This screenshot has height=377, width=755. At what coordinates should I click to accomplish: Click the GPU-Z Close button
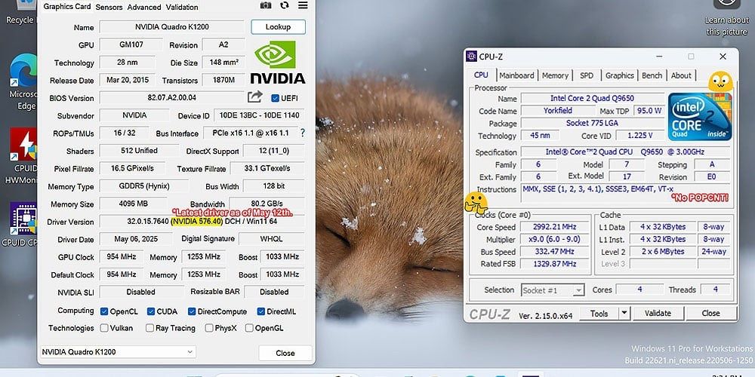point(285,353)
